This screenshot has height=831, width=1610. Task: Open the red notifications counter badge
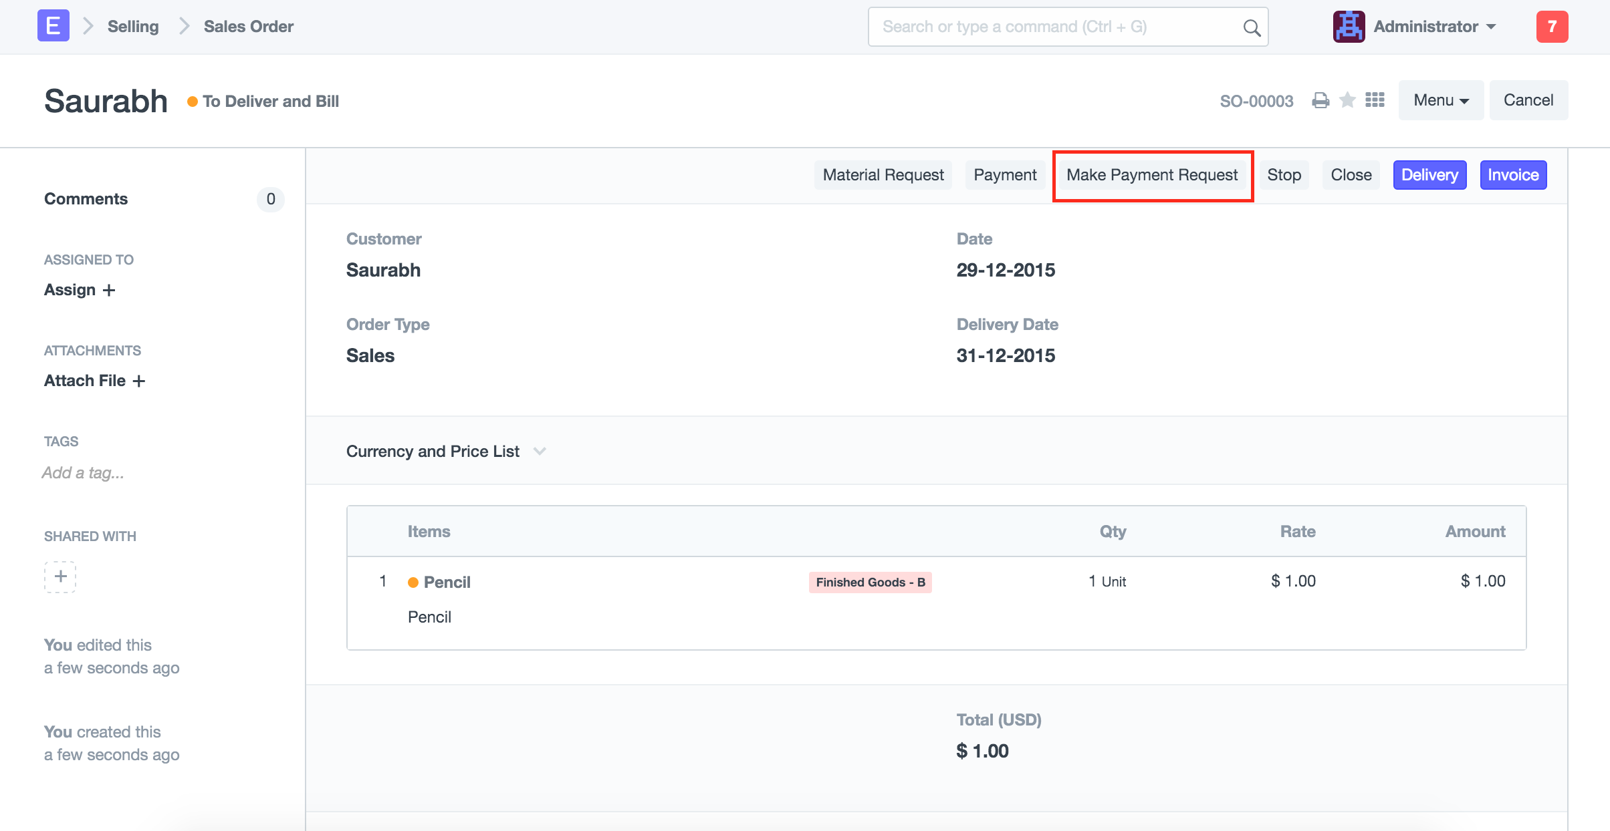1552,27
